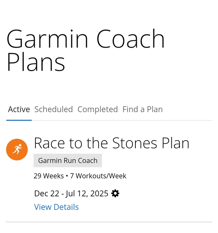The image size is (218, 233).
Task: Open plan settings via the gear icon
Action: pos(115,193)
